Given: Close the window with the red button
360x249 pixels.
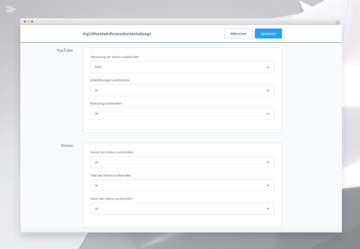Looking at the screenshot, I should [25, 22].
